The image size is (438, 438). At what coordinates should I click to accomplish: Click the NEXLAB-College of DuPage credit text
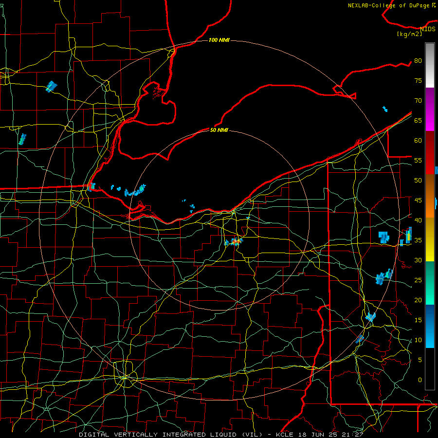click(x=391, y=5)
